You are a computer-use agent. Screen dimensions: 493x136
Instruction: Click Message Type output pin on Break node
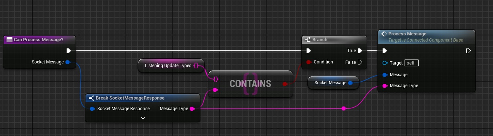point(192,109)
